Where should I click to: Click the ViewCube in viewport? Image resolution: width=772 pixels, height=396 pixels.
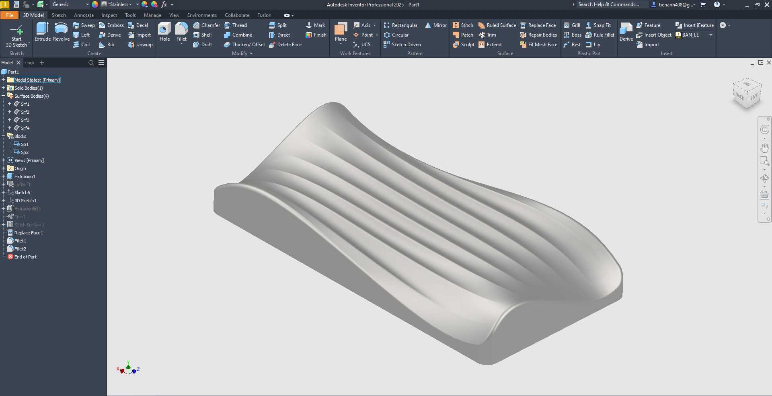(747, 94)
